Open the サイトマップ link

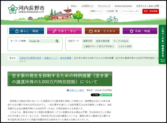(104, 6)
